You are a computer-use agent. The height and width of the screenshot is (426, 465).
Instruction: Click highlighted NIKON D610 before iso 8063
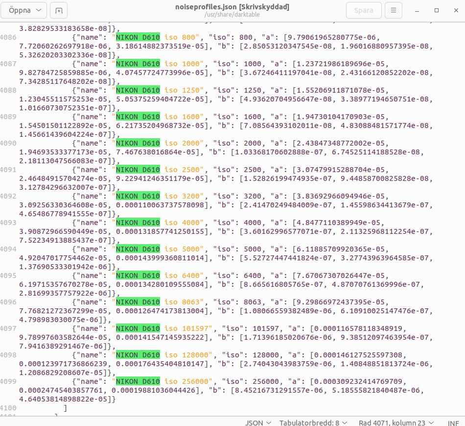(x=138, y=301)
